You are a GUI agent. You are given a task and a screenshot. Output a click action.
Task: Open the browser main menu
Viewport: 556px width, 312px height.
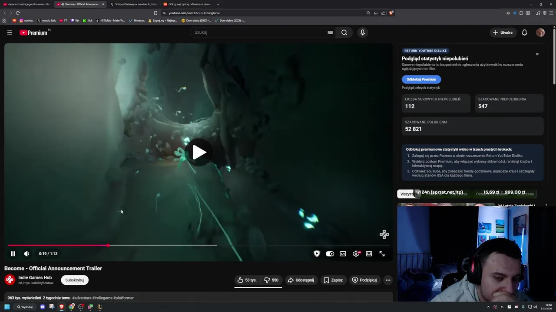click(551, 13)
